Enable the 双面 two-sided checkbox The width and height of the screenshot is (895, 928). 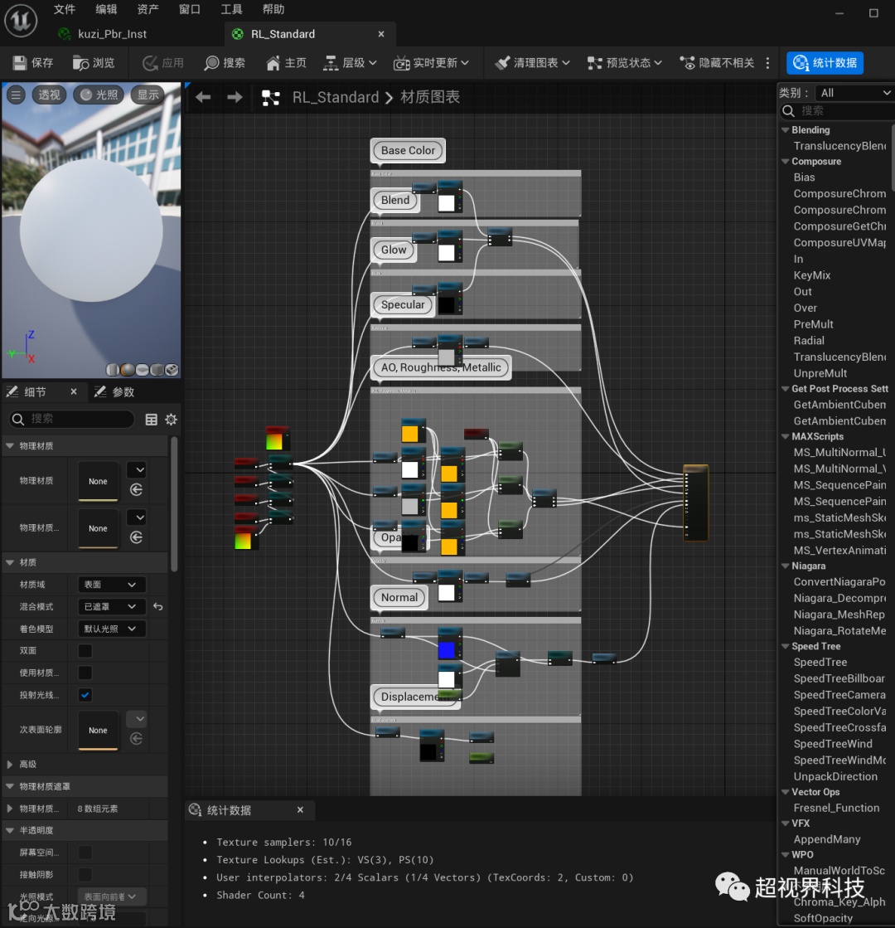click(85, 650)
